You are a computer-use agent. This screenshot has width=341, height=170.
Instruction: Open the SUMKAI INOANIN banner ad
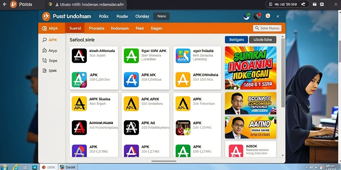point(250,68)
